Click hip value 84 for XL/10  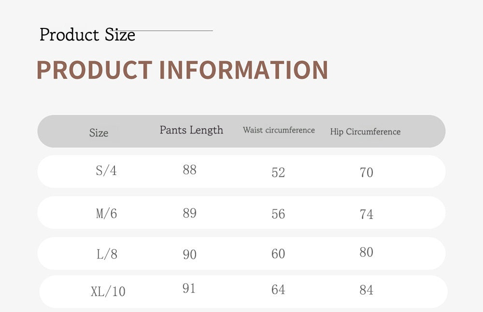pos(367,290)
